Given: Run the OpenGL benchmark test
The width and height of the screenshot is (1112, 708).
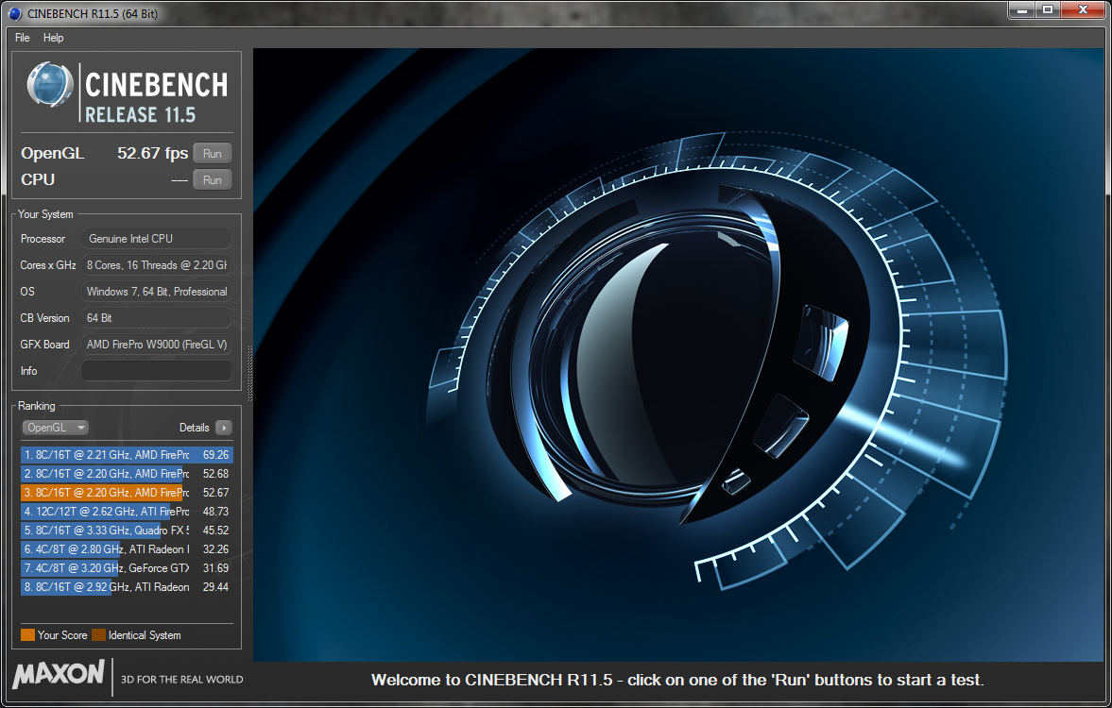Looking at the screenshot, I should [213, 154].
